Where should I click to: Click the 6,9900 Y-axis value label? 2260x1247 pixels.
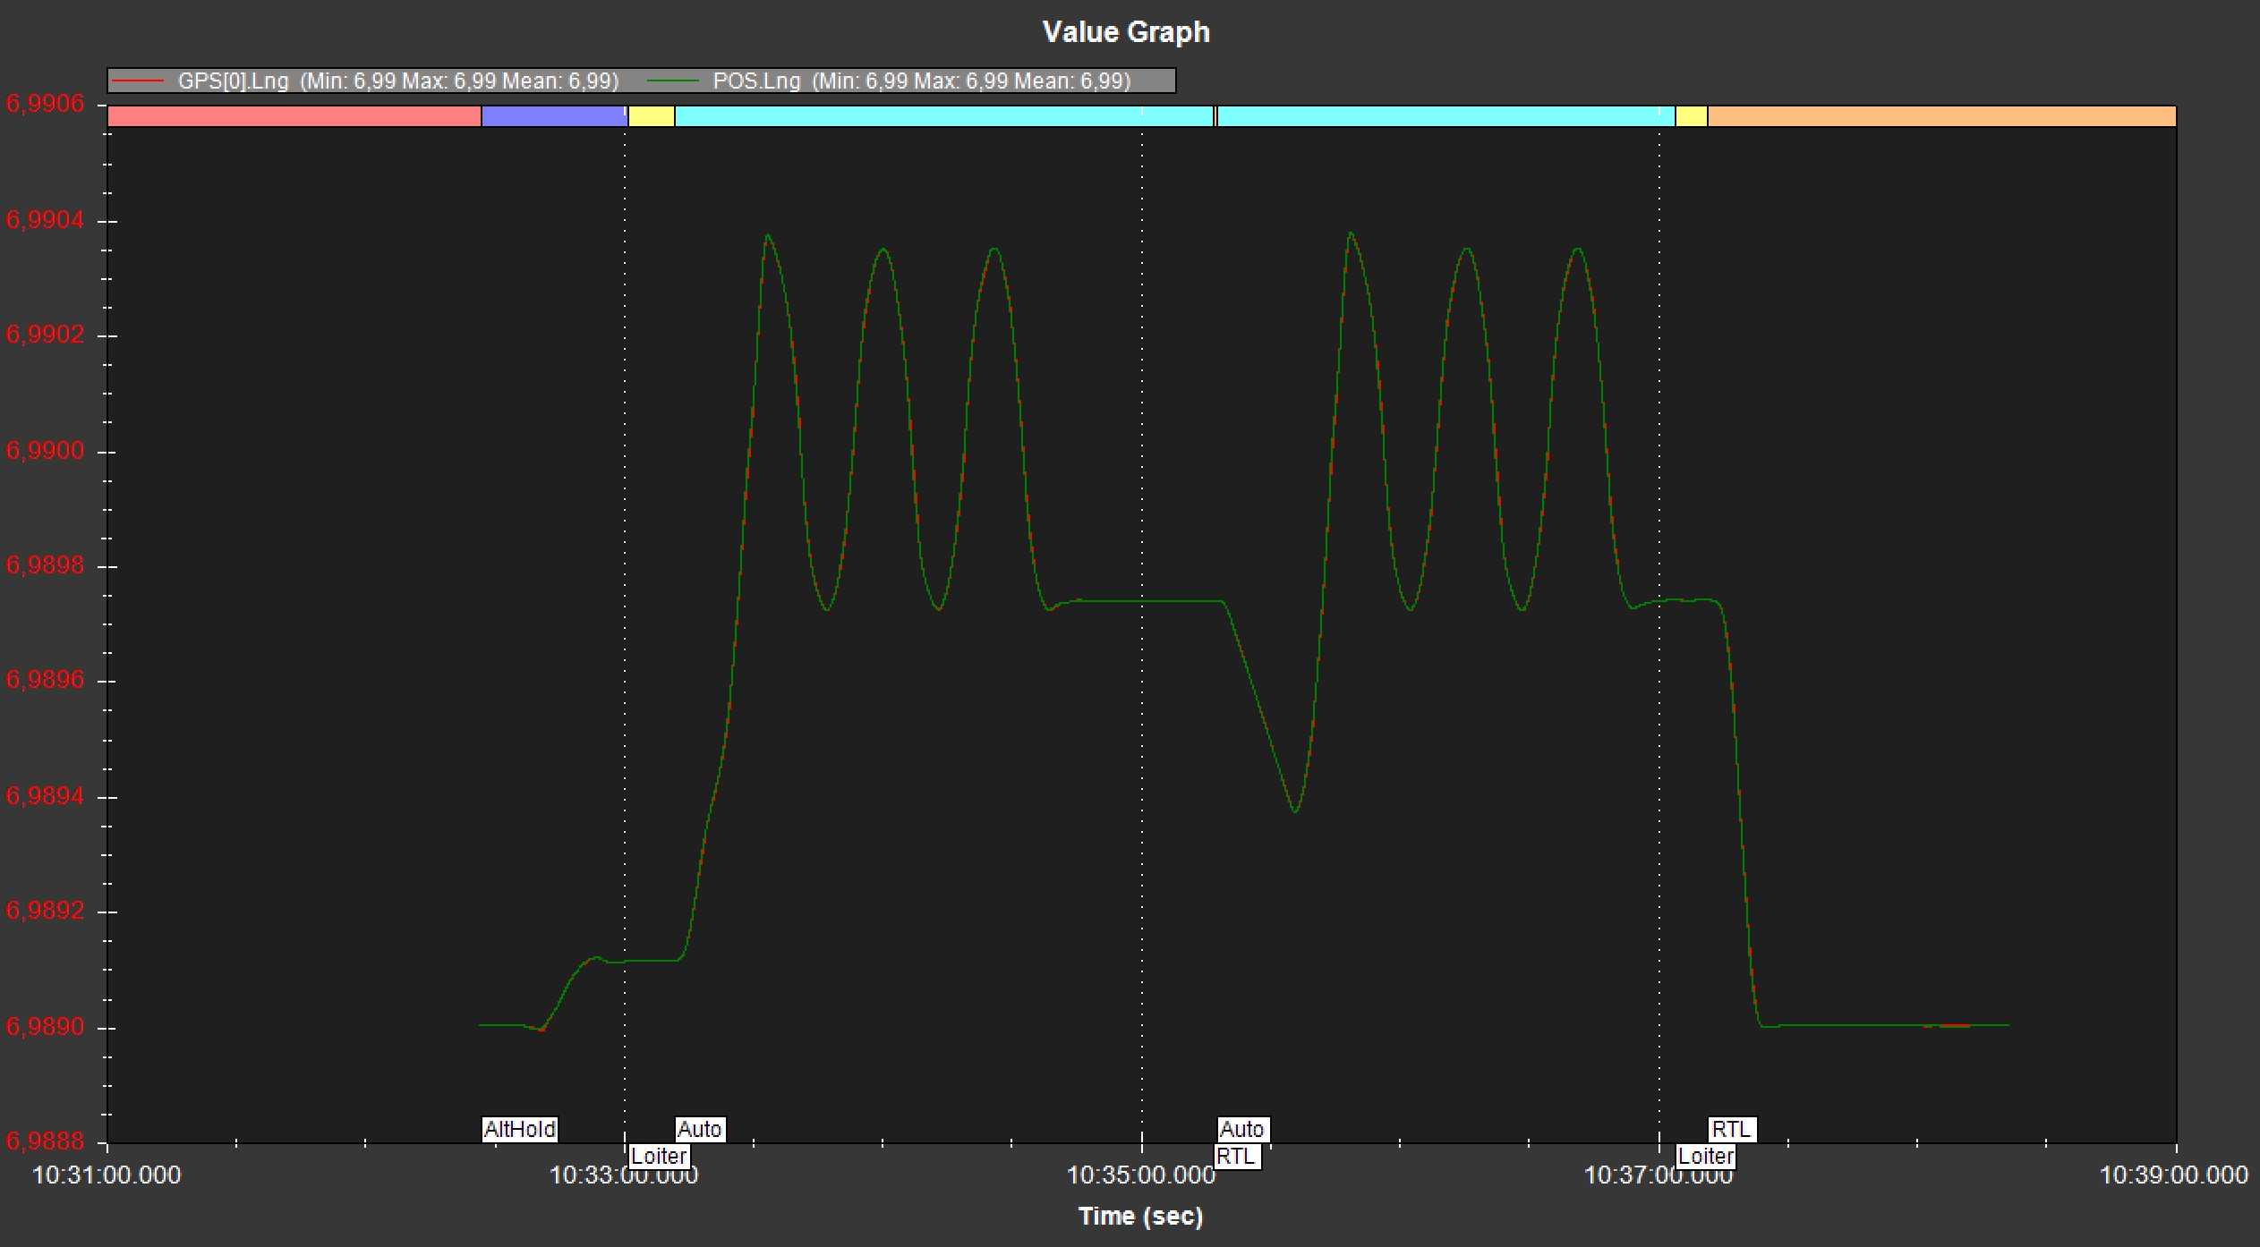45,451
